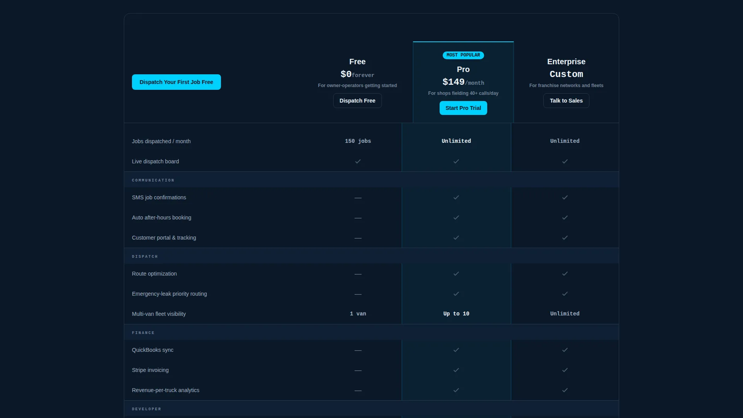The height and width of the screenshot is (418, 743).
Task: Click the 'Customer portal & tracking' row label
Action: (164, 238)
